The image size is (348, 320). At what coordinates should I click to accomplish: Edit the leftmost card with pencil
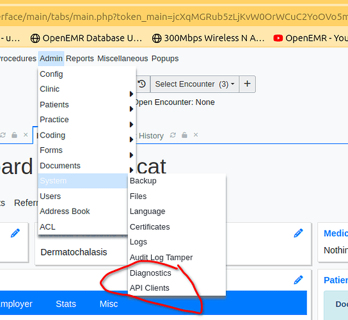[x=15, y=233]
